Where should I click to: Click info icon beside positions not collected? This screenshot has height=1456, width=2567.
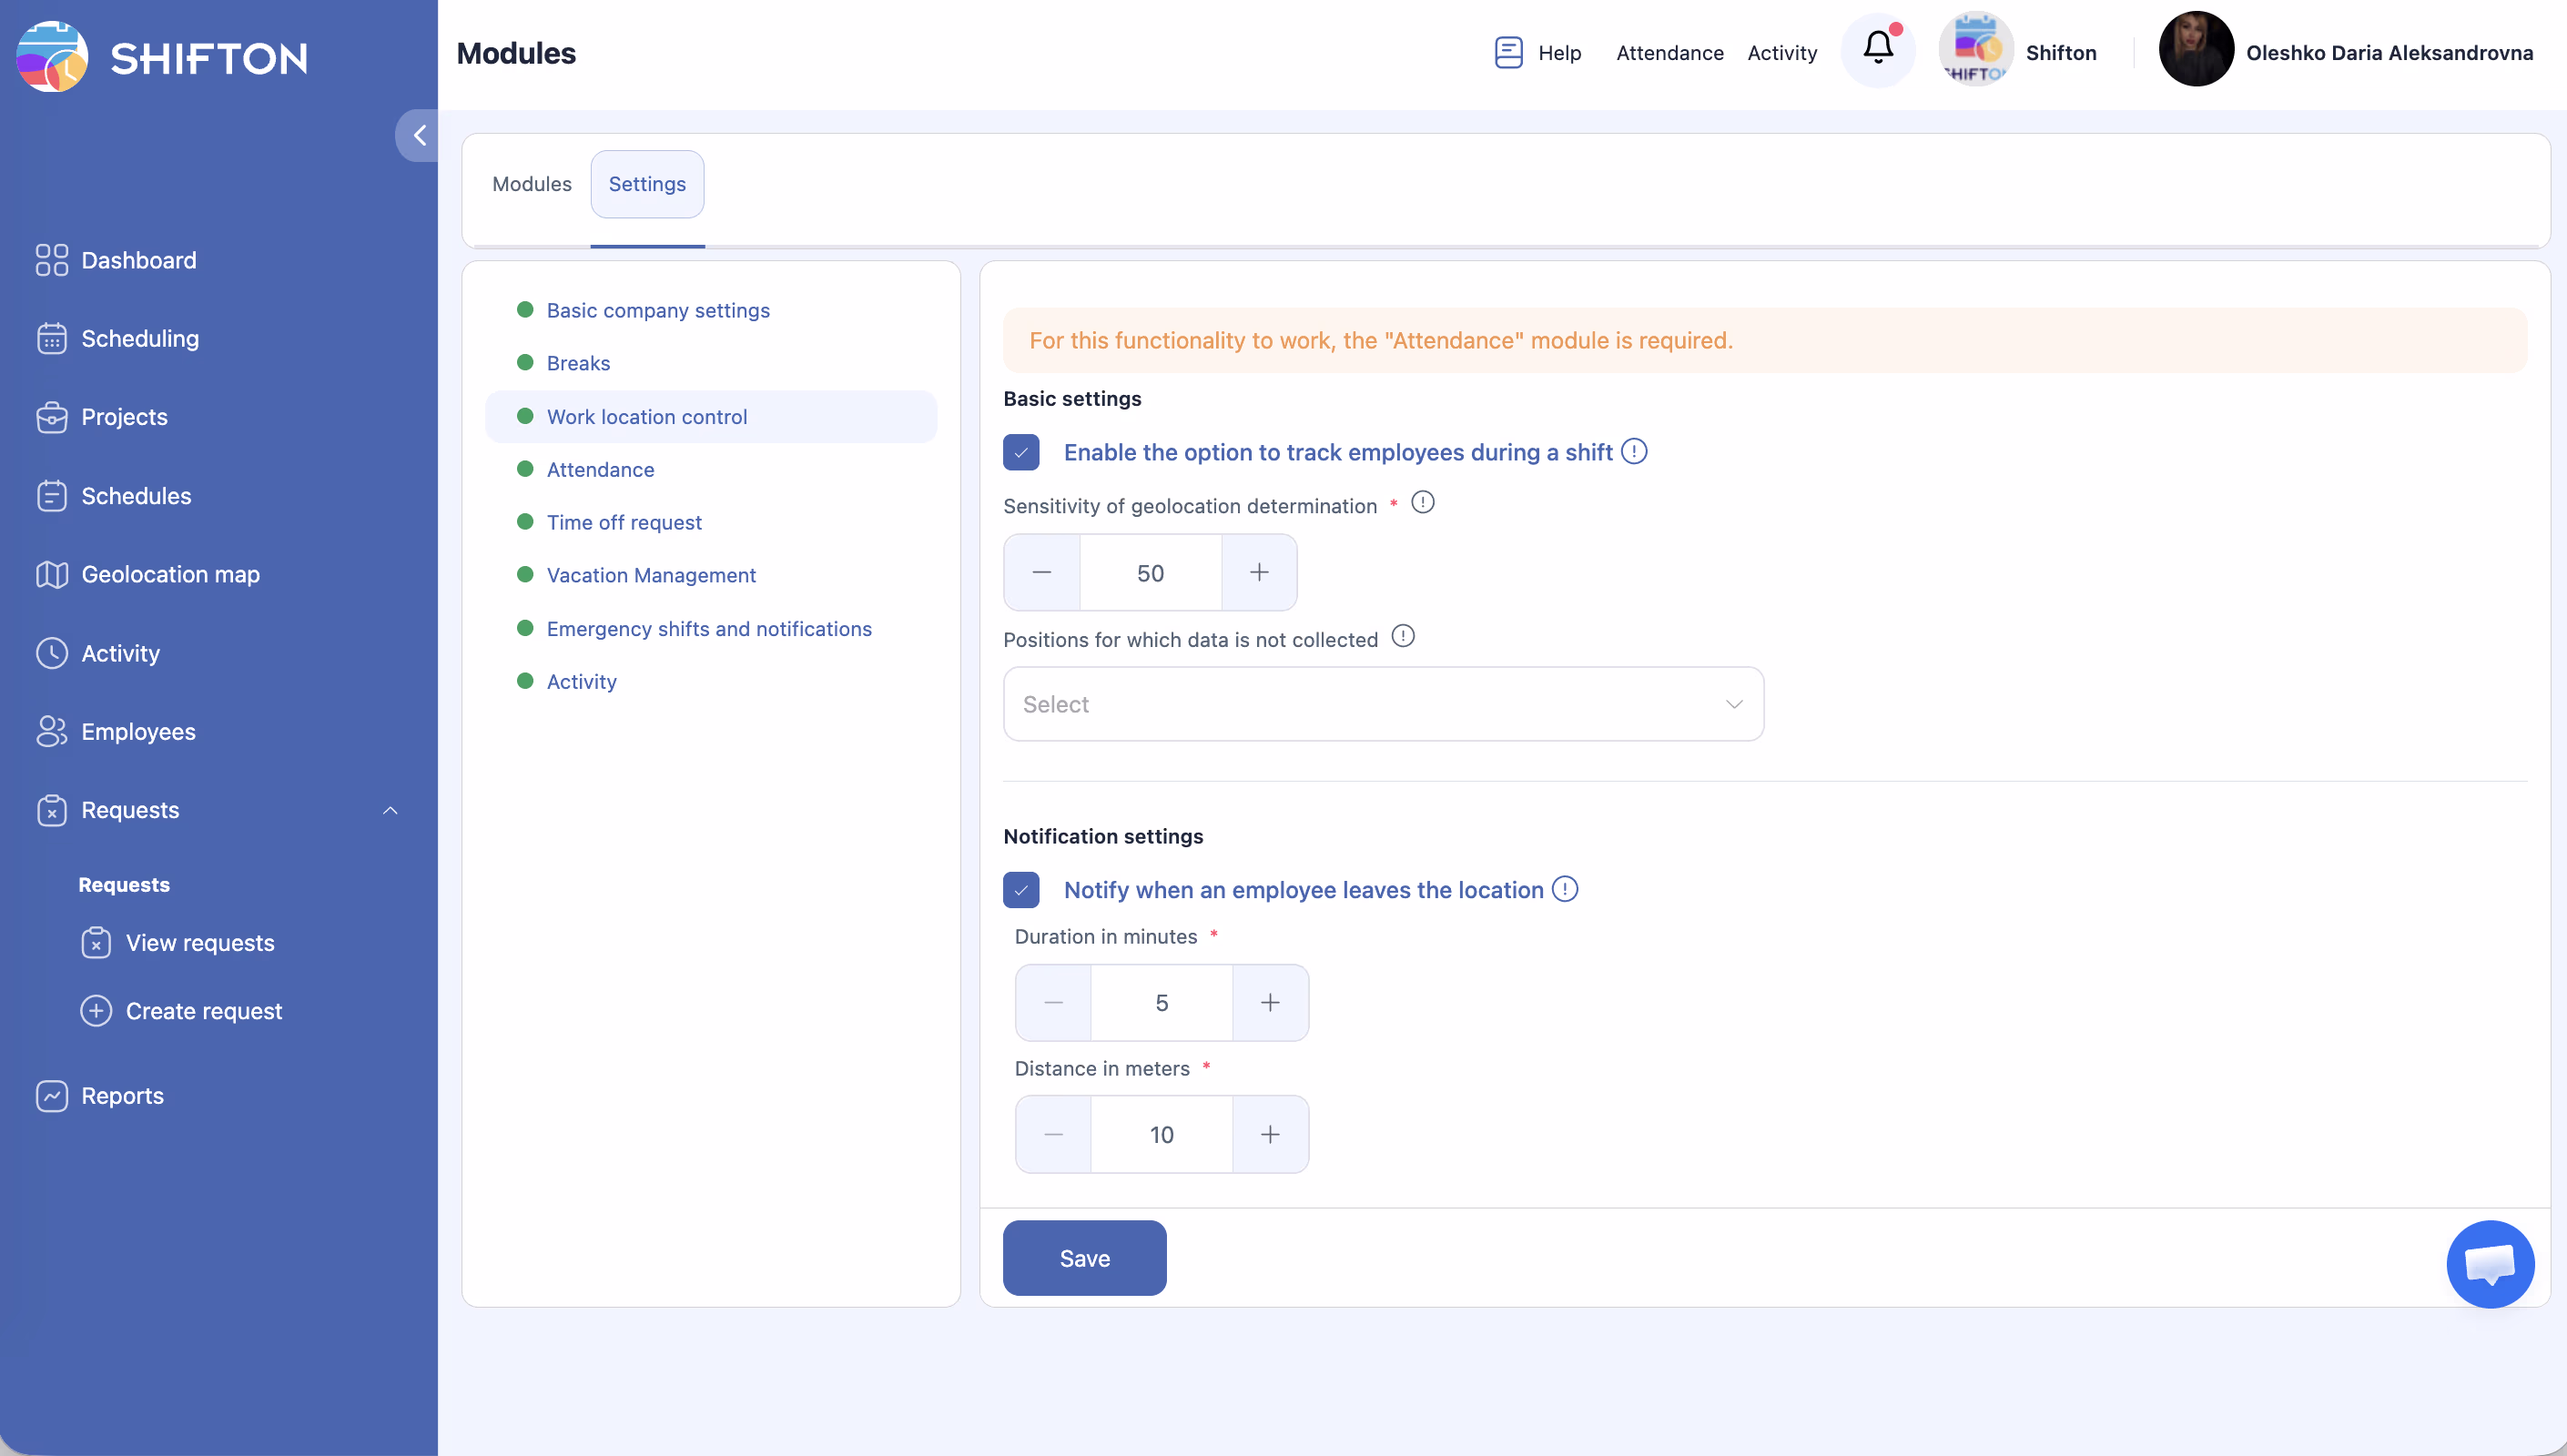pyautogui.click(x=1403, y=637)
